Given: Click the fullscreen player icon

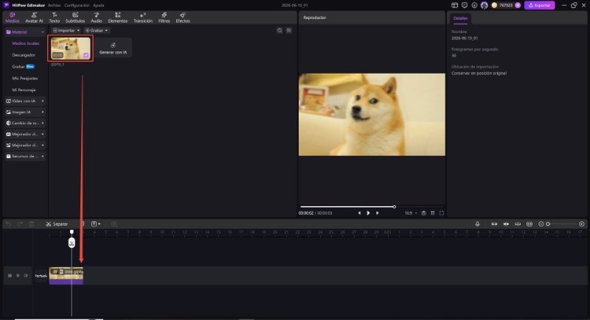Looking at the screenshot, I should pos(442,213).
